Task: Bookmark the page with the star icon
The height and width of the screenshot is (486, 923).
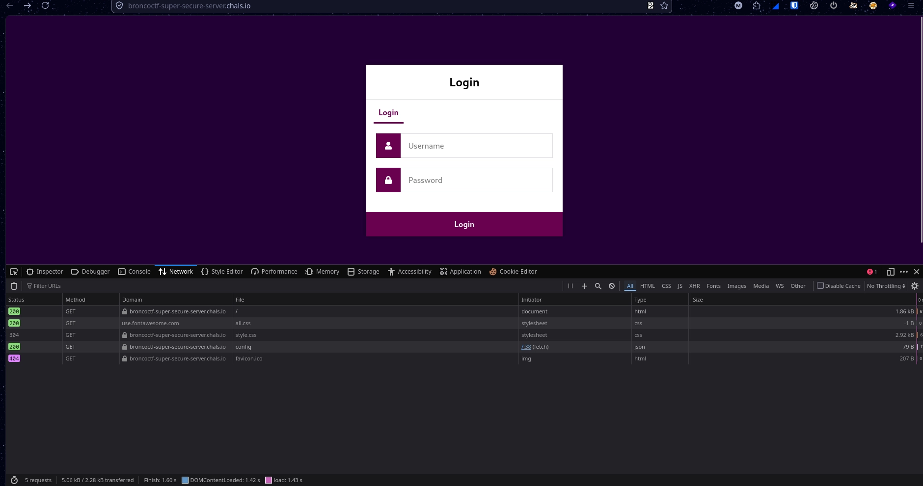Action: 664,6
